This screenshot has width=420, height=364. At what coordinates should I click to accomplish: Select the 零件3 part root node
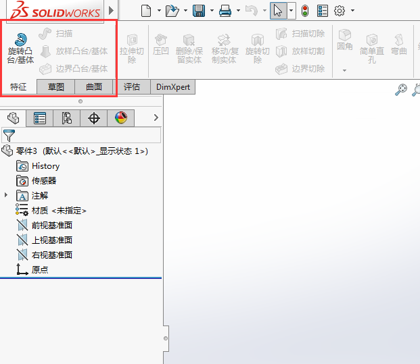pos(75,151)
